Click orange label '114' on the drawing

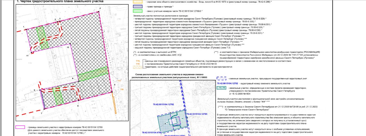click(x=119, y=81)
